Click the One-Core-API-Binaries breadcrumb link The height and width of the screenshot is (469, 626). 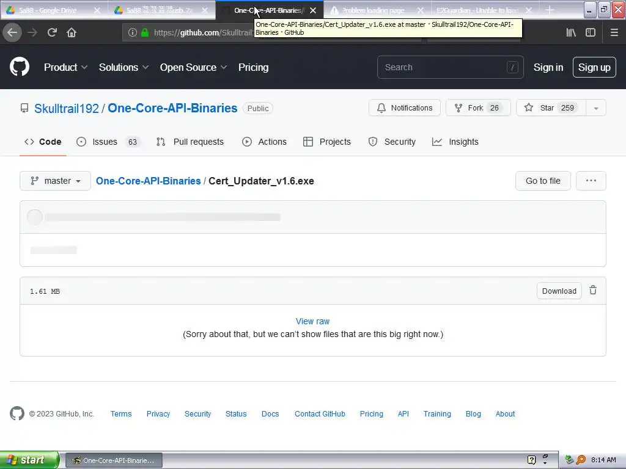point(148,181)
